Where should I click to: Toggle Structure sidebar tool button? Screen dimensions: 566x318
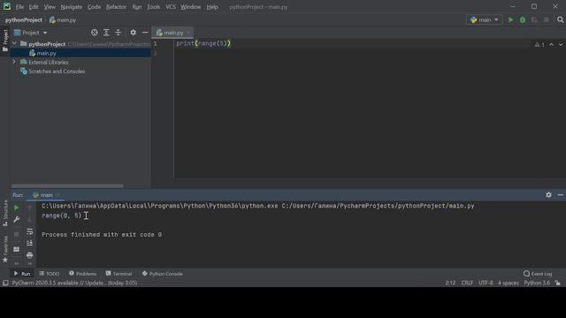5,213
